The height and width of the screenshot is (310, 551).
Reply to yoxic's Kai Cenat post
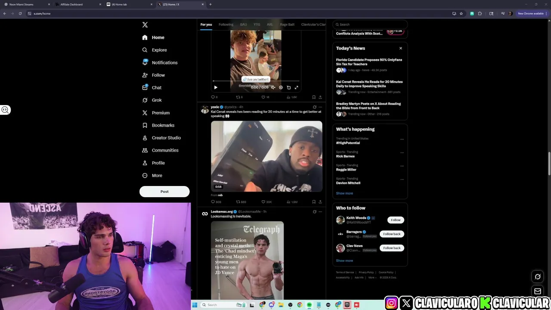point(216,202)
